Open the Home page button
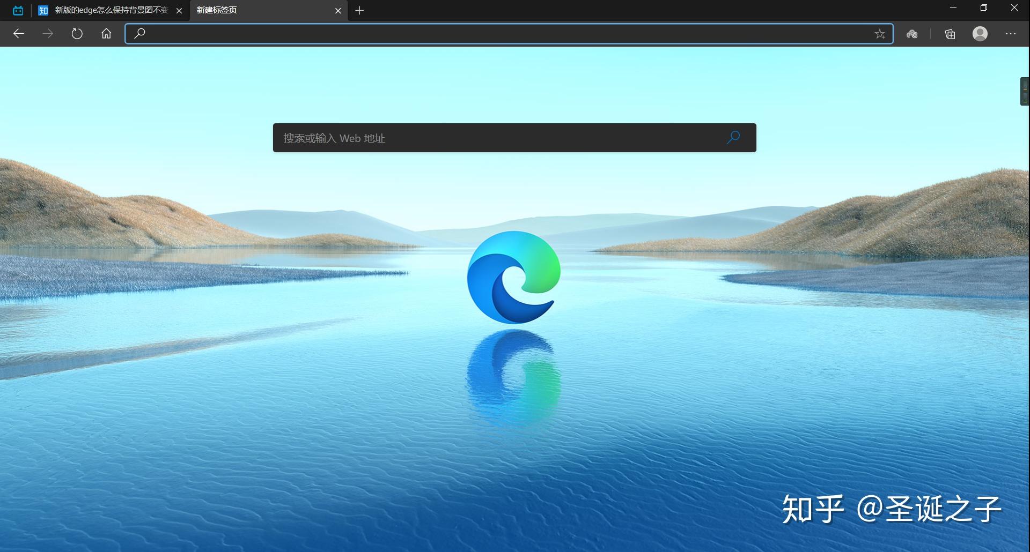This screenshot has width=1030, height=552. pos(106,34)
